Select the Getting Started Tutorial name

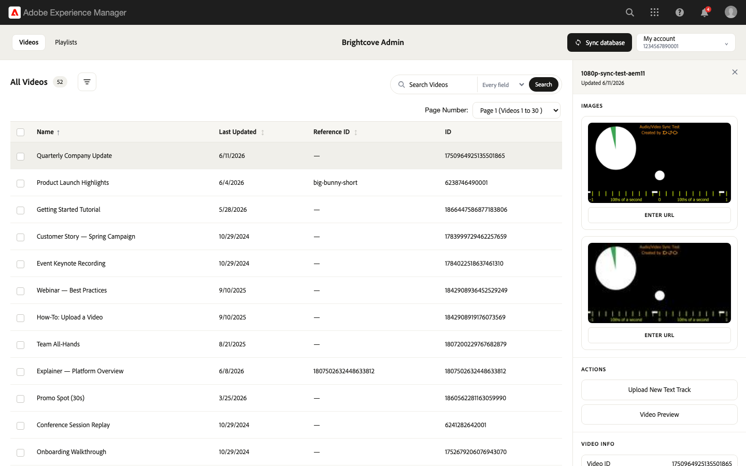coord(68,210)
